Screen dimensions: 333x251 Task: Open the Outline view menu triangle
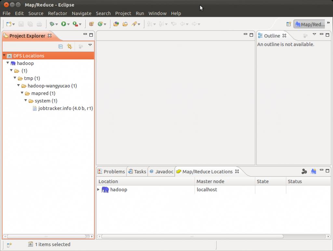314,34
